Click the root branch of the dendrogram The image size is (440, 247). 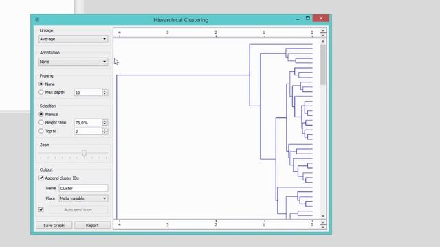183,75
